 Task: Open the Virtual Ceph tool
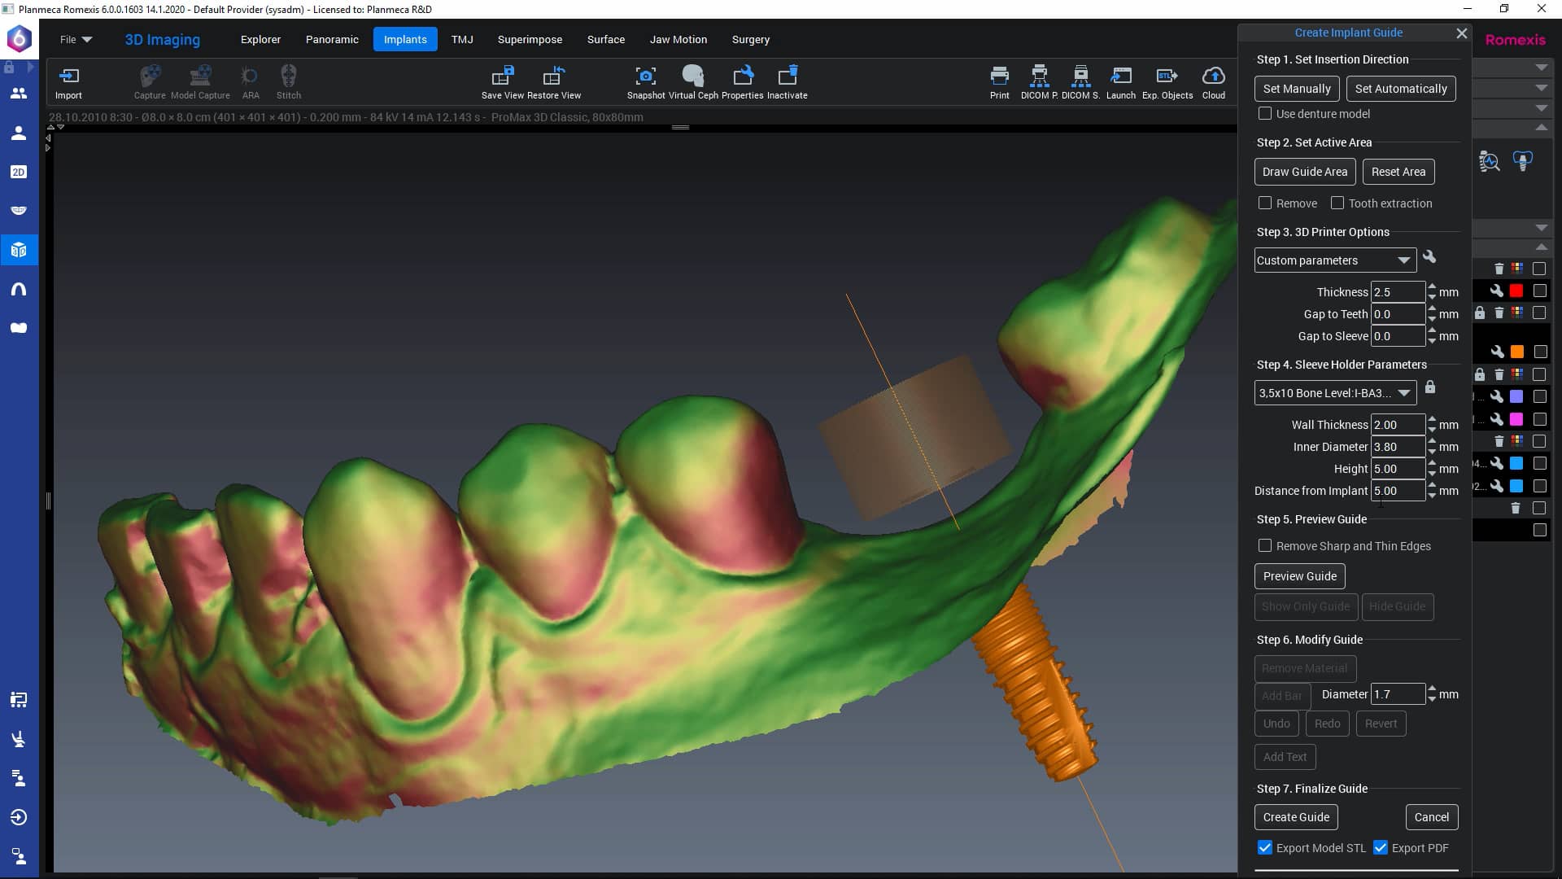coord(693,77)
